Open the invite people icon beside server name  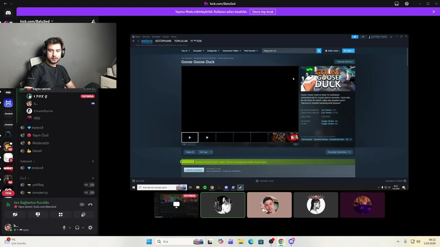[93, 21]
